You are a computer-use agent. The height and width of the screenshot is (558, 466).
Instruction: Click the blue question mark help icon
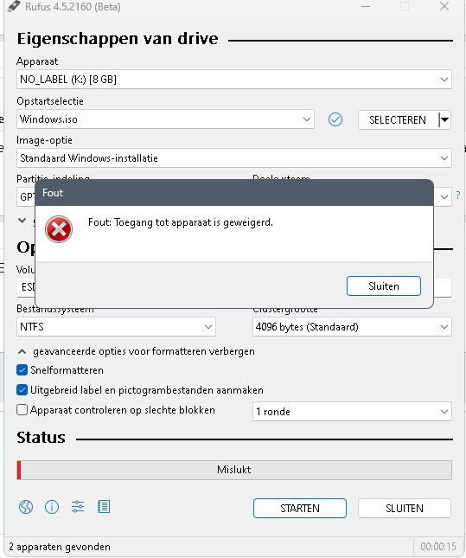pyautogui.click(x=458, y=195)
